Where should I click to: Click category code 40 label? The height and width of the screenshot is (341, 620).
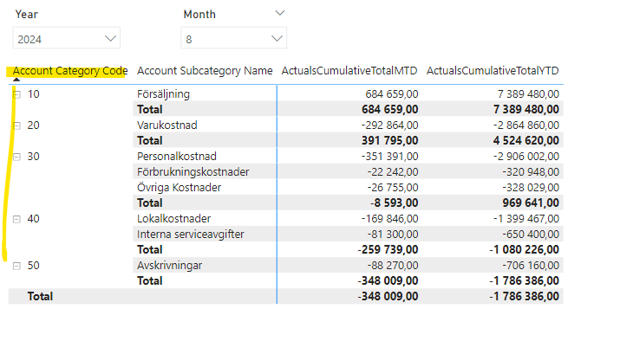click(x=34, y=219)
